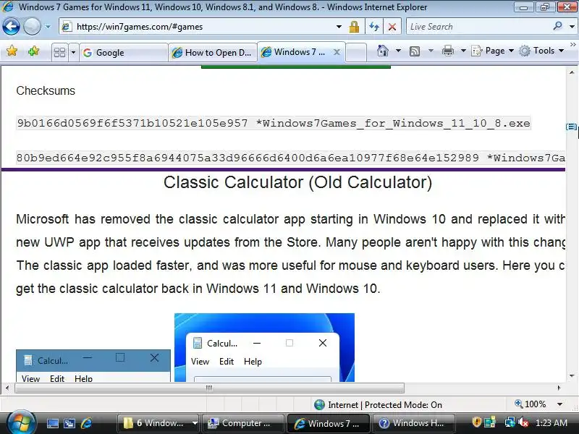Switch to Windows H... help taskbar button

coord(413,423)
